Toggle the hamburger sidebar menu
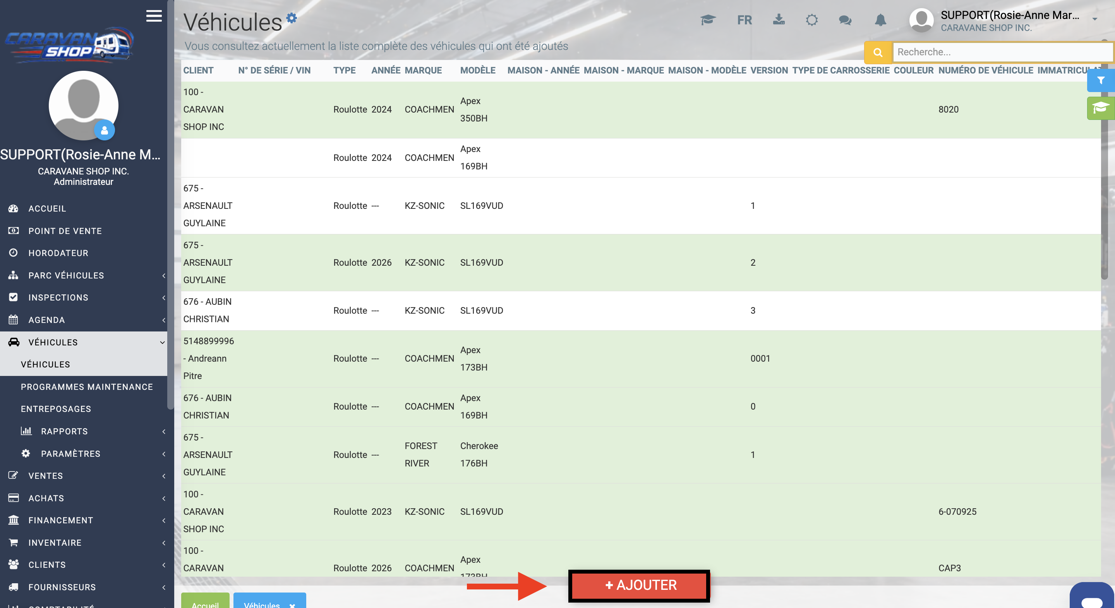Viewport: 1115px width, 608px height. (154, 16)
